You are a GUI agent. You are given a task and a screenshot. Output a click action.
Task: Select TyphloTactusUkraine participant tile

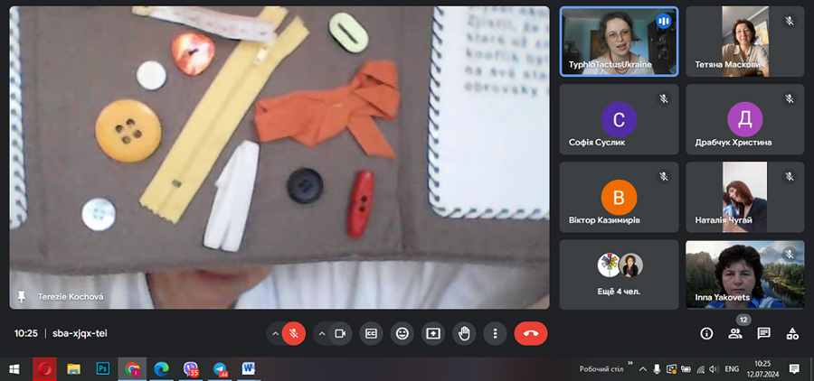point(619,42)
